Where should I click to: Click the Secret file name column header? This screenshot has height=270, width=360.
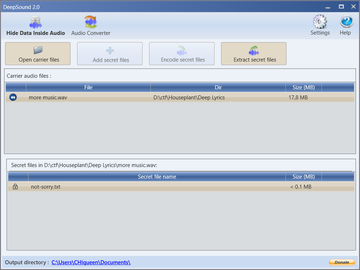tap(157, 177)
